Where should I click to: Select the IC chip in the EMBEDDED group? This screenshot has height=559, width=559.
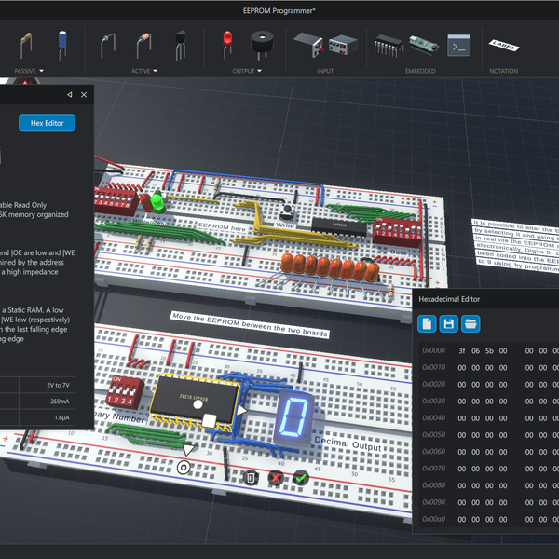[x=389, y=46]
